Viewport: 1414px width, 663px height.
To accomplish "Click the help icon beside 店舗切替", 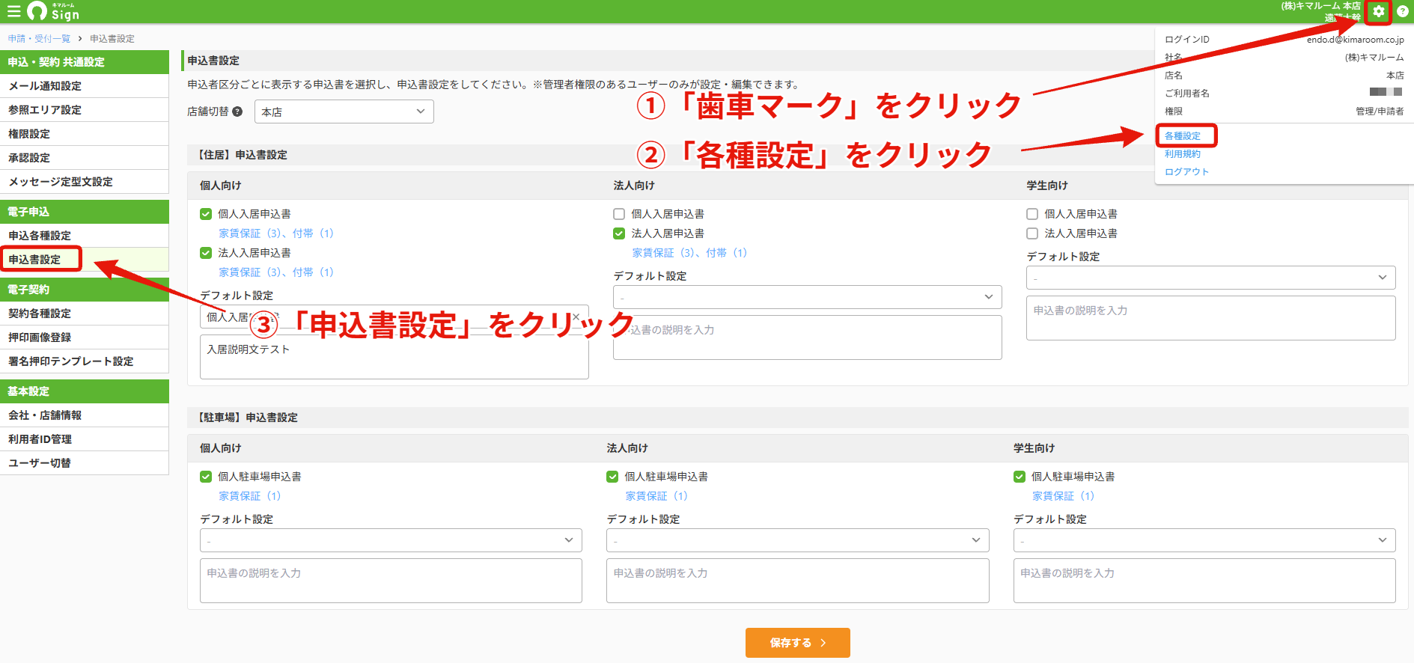I will (x=237, y=111).
